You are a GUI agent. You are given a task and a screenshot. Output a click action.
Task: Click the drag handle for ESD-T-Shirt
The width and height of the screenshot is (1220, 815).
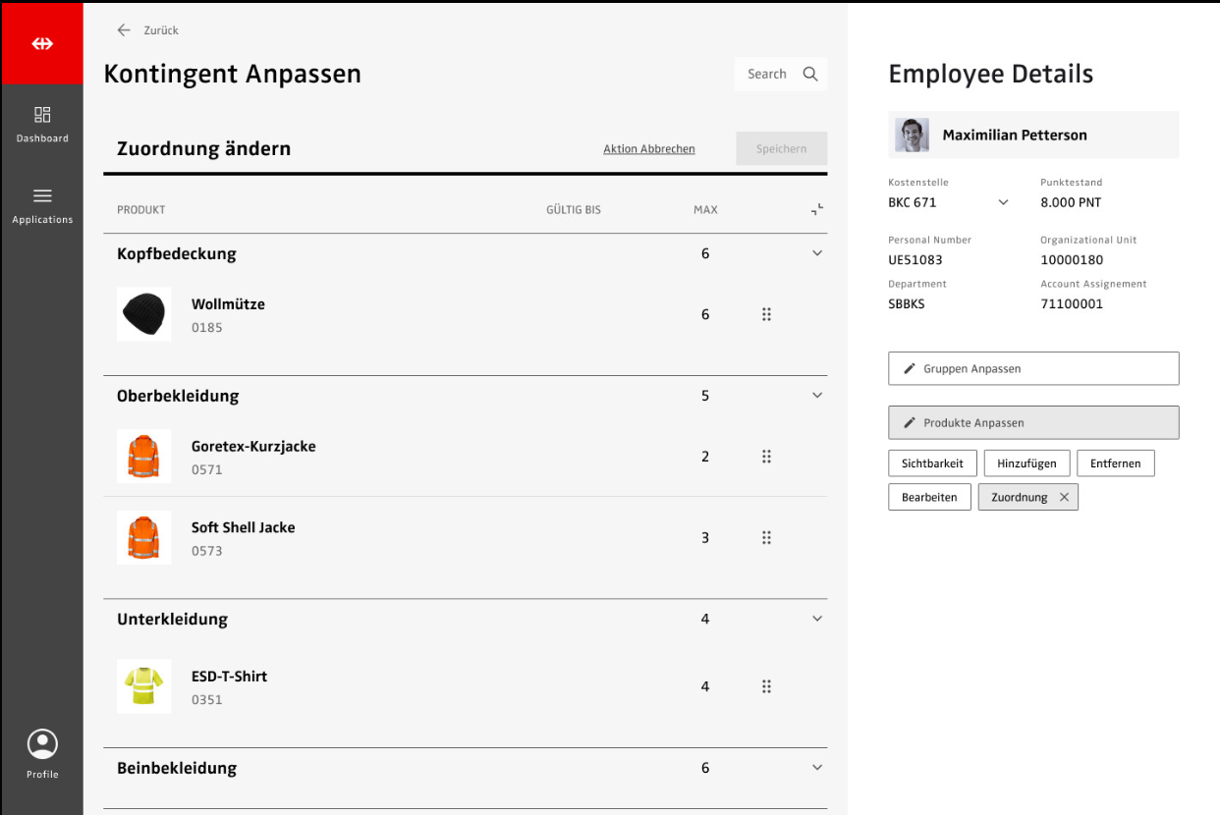point(766,686)
